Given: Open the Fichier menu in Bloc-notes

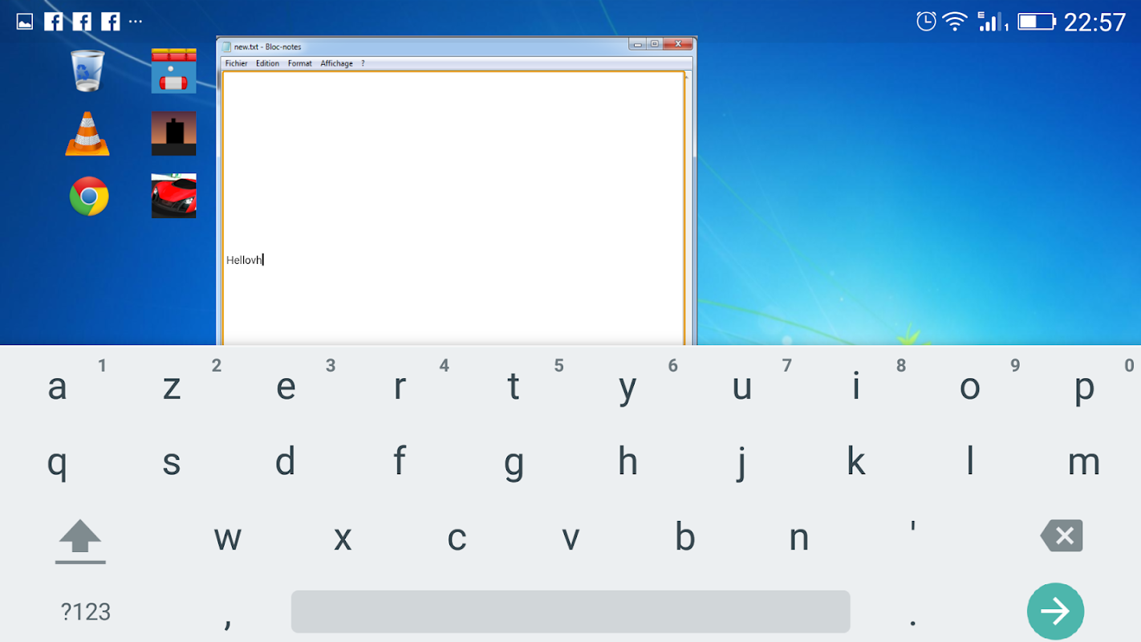Looking at the screenshot, I should point(236,63).
